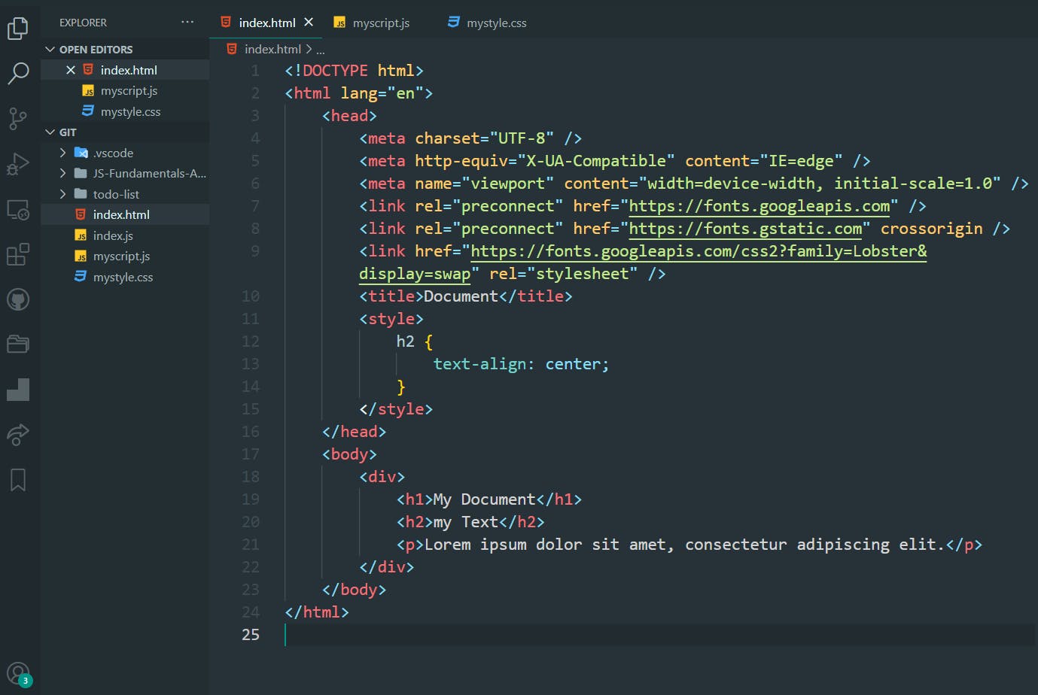Open the Extensions view
Image resolution: width=1038 pixels, height=695 pixels.
(17, 254)
